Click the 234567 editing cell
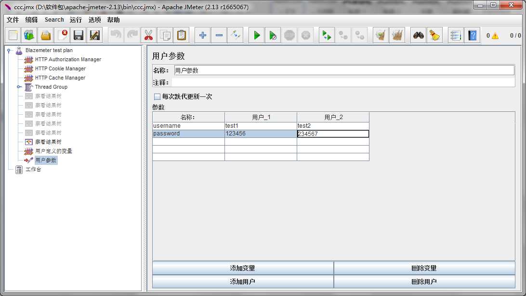The image size is (526, 296). click(x=333, y=134)
